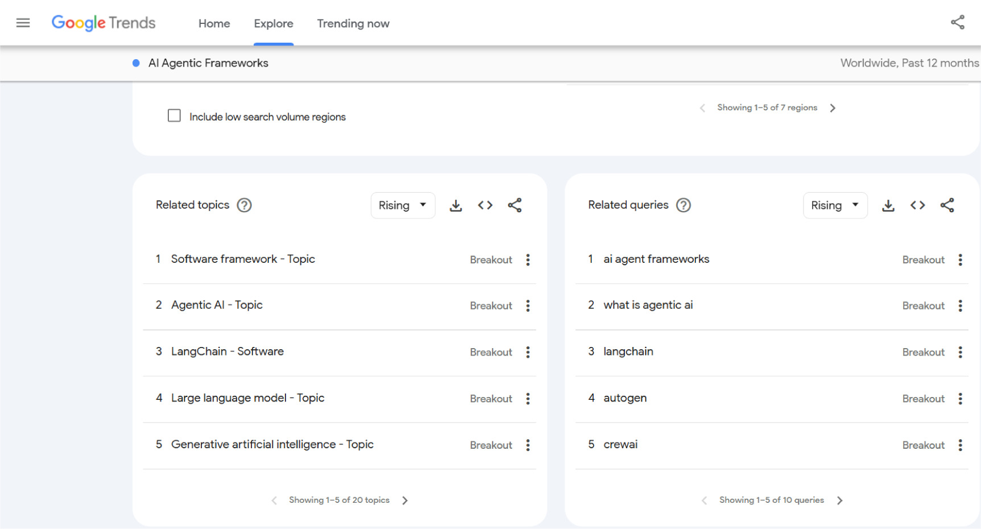981x529 pixels.
Task: Open the hamburger main menu
Action: click(23, 23)
